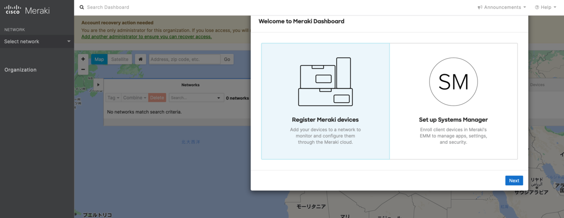The image size is (564, 218).
Task: Open the Help menu
Action: [x=546, y=8]
